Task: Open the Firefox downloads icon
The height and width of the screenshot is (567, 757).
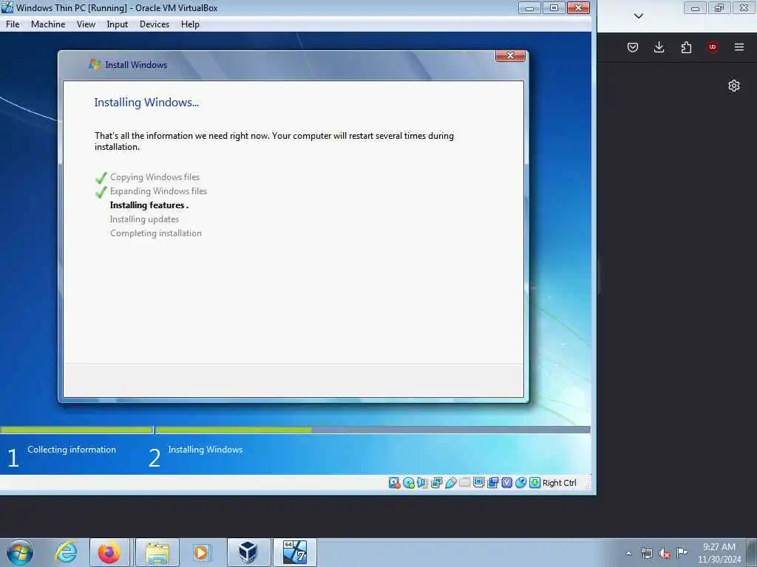Action: [659, 47]
